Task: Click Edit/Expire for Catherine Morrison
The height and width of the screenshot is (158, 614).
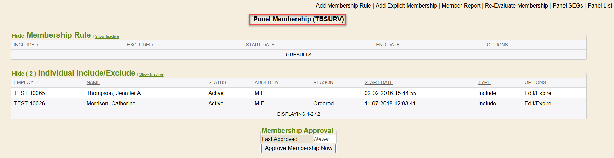Action: click(x=538, y=103)
